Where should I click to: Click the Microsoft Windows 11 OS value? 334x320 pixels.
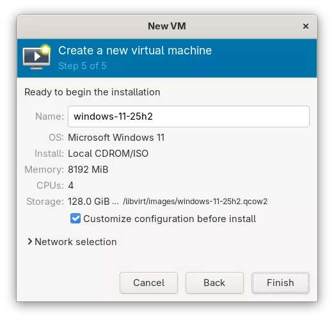click(x=116, y=138)
